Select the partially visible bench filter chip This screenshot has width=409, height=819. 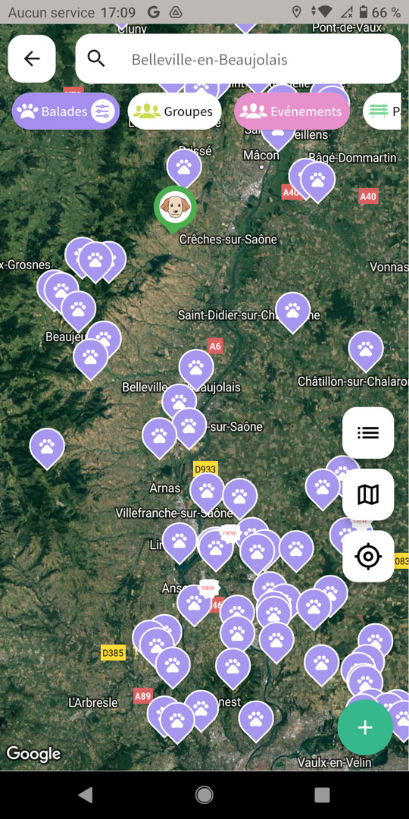(386, 111)
